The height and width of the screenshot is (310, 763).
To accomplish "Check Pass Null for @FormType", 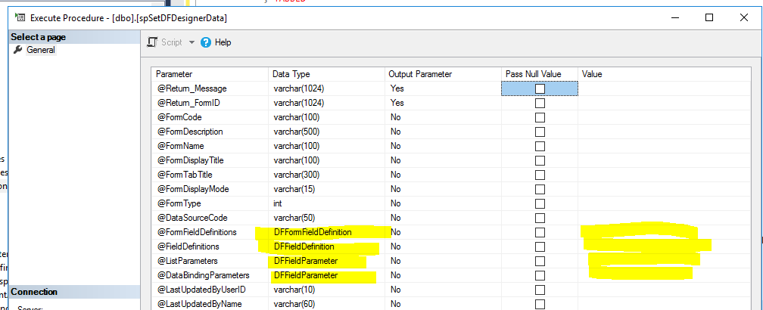I will pos(540,203).
